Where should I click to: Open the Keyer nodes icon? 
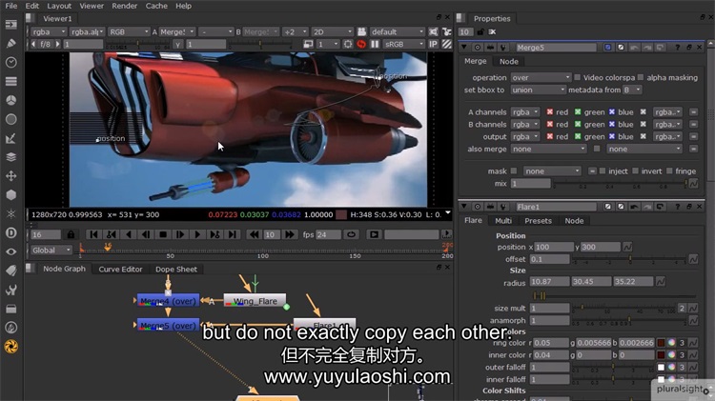coord(10,138)
